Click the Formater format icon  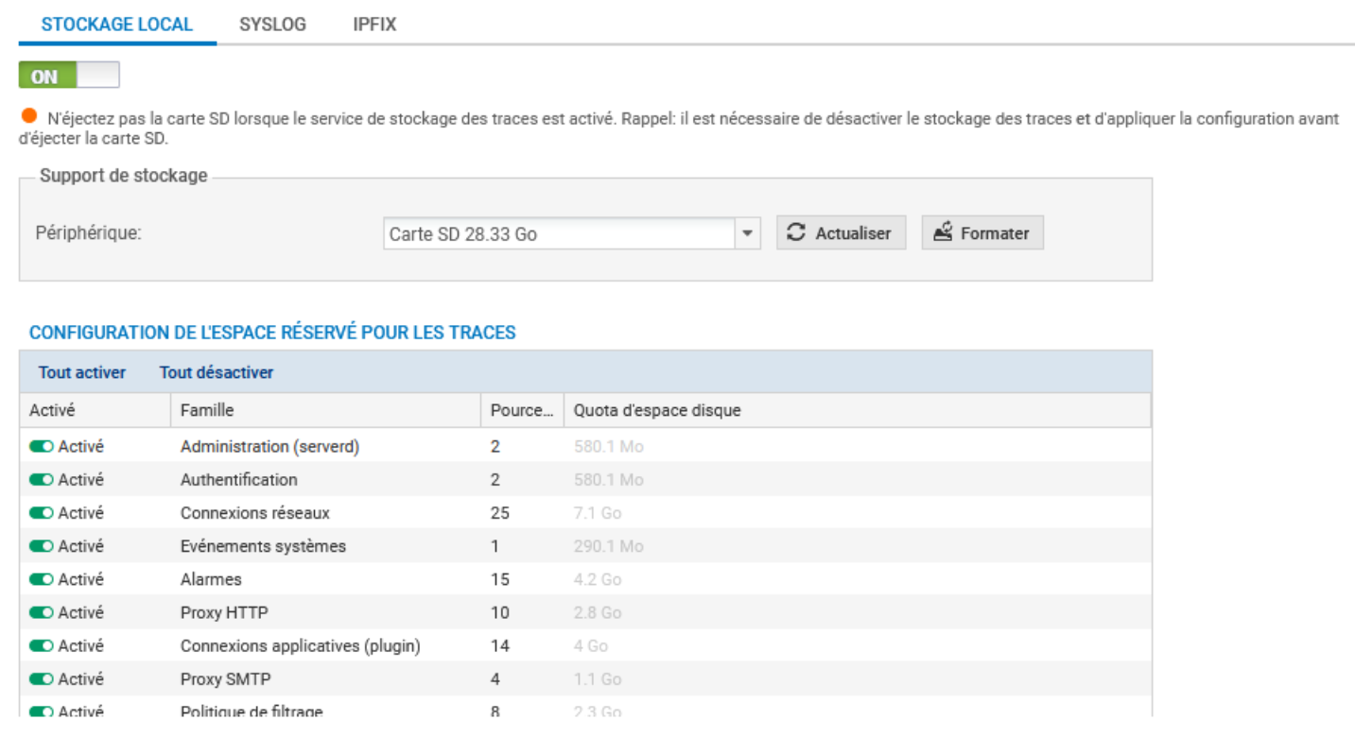pos(942,232)
